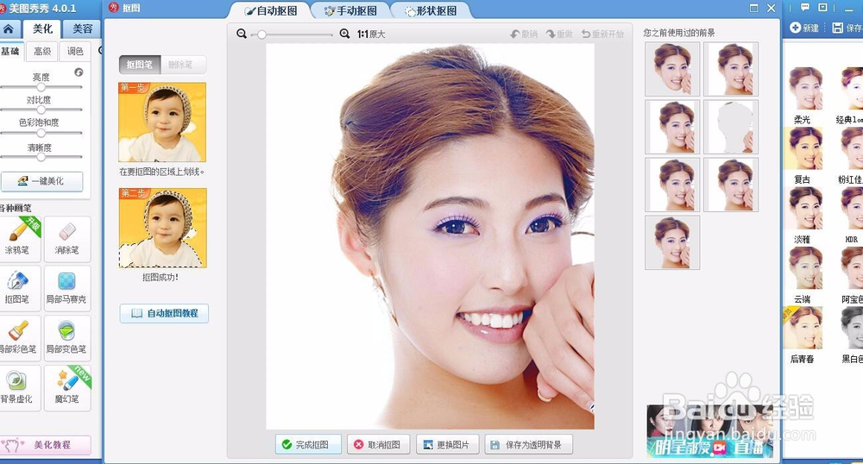Image resolution: width=863 pixels, height=464 pixels.
Task: Click the zoom in magnifier icon
Action: point(344,34)
